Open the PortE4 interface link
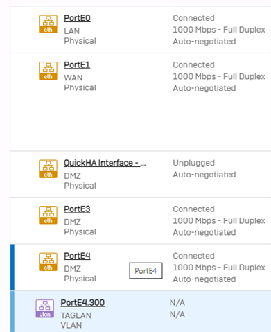271x332 pixels. tap(77, 256)
